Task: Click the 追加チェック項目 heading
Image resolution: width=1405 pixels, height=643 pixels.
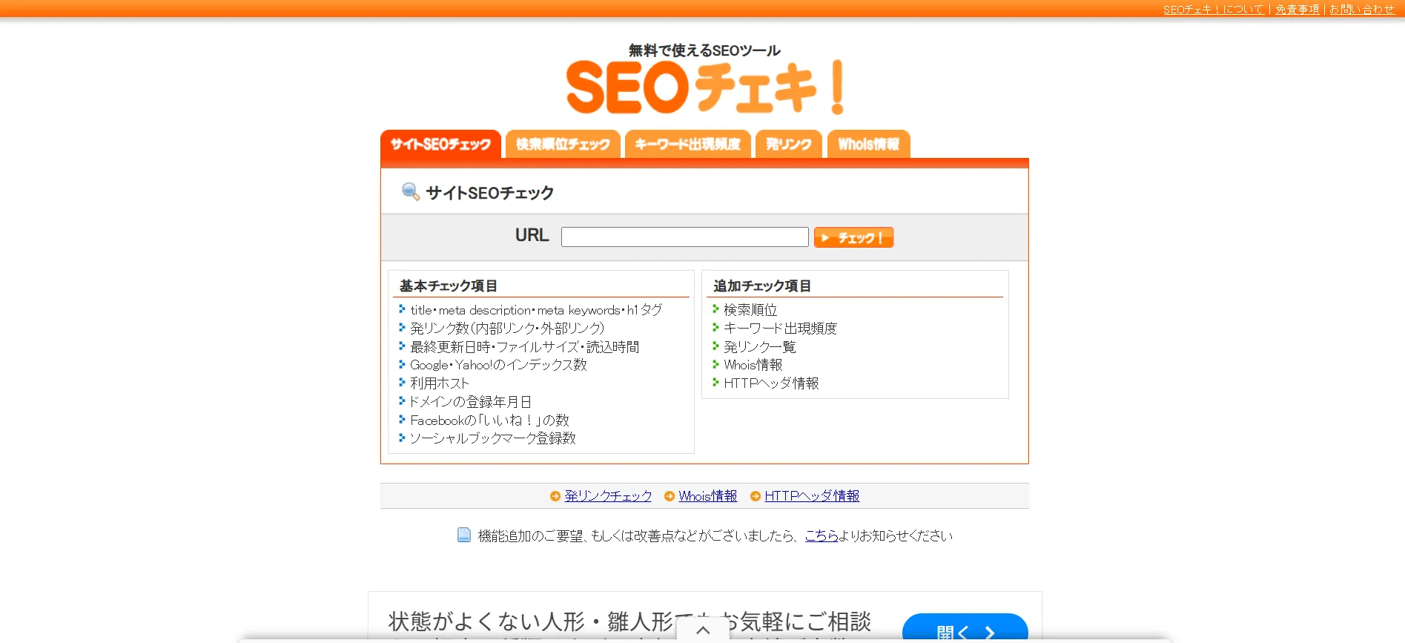Action: point(761,286)
